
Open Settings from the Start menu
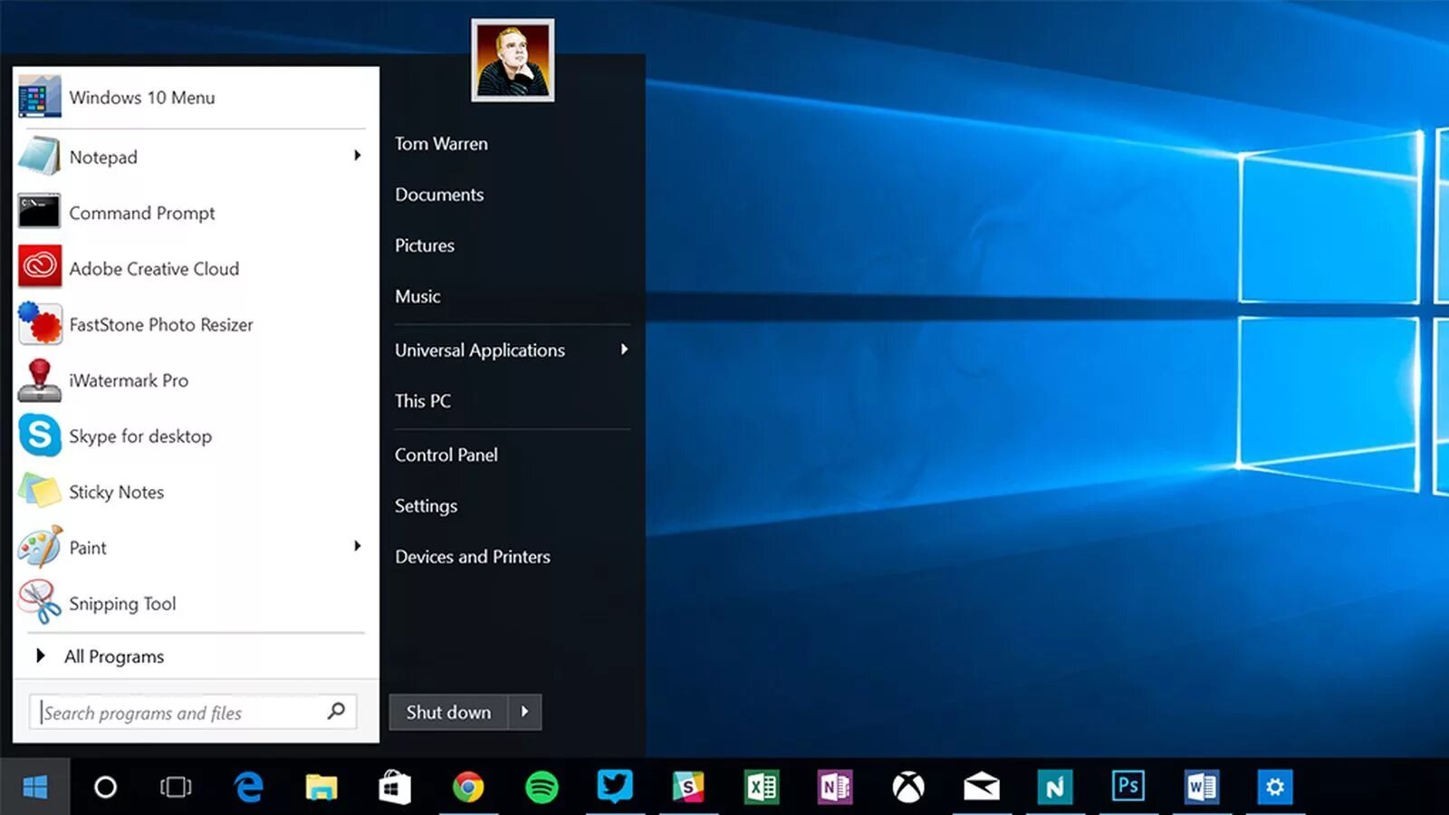(426, 505)
